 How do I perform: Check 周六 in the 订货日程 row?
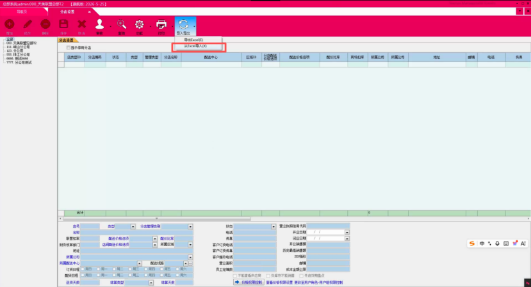tap(177, 269)
